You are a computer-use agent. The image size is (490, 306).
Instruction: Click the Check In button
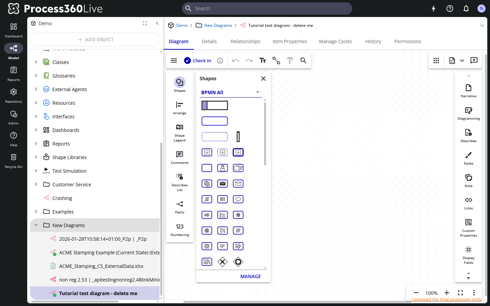pos(198,61)
